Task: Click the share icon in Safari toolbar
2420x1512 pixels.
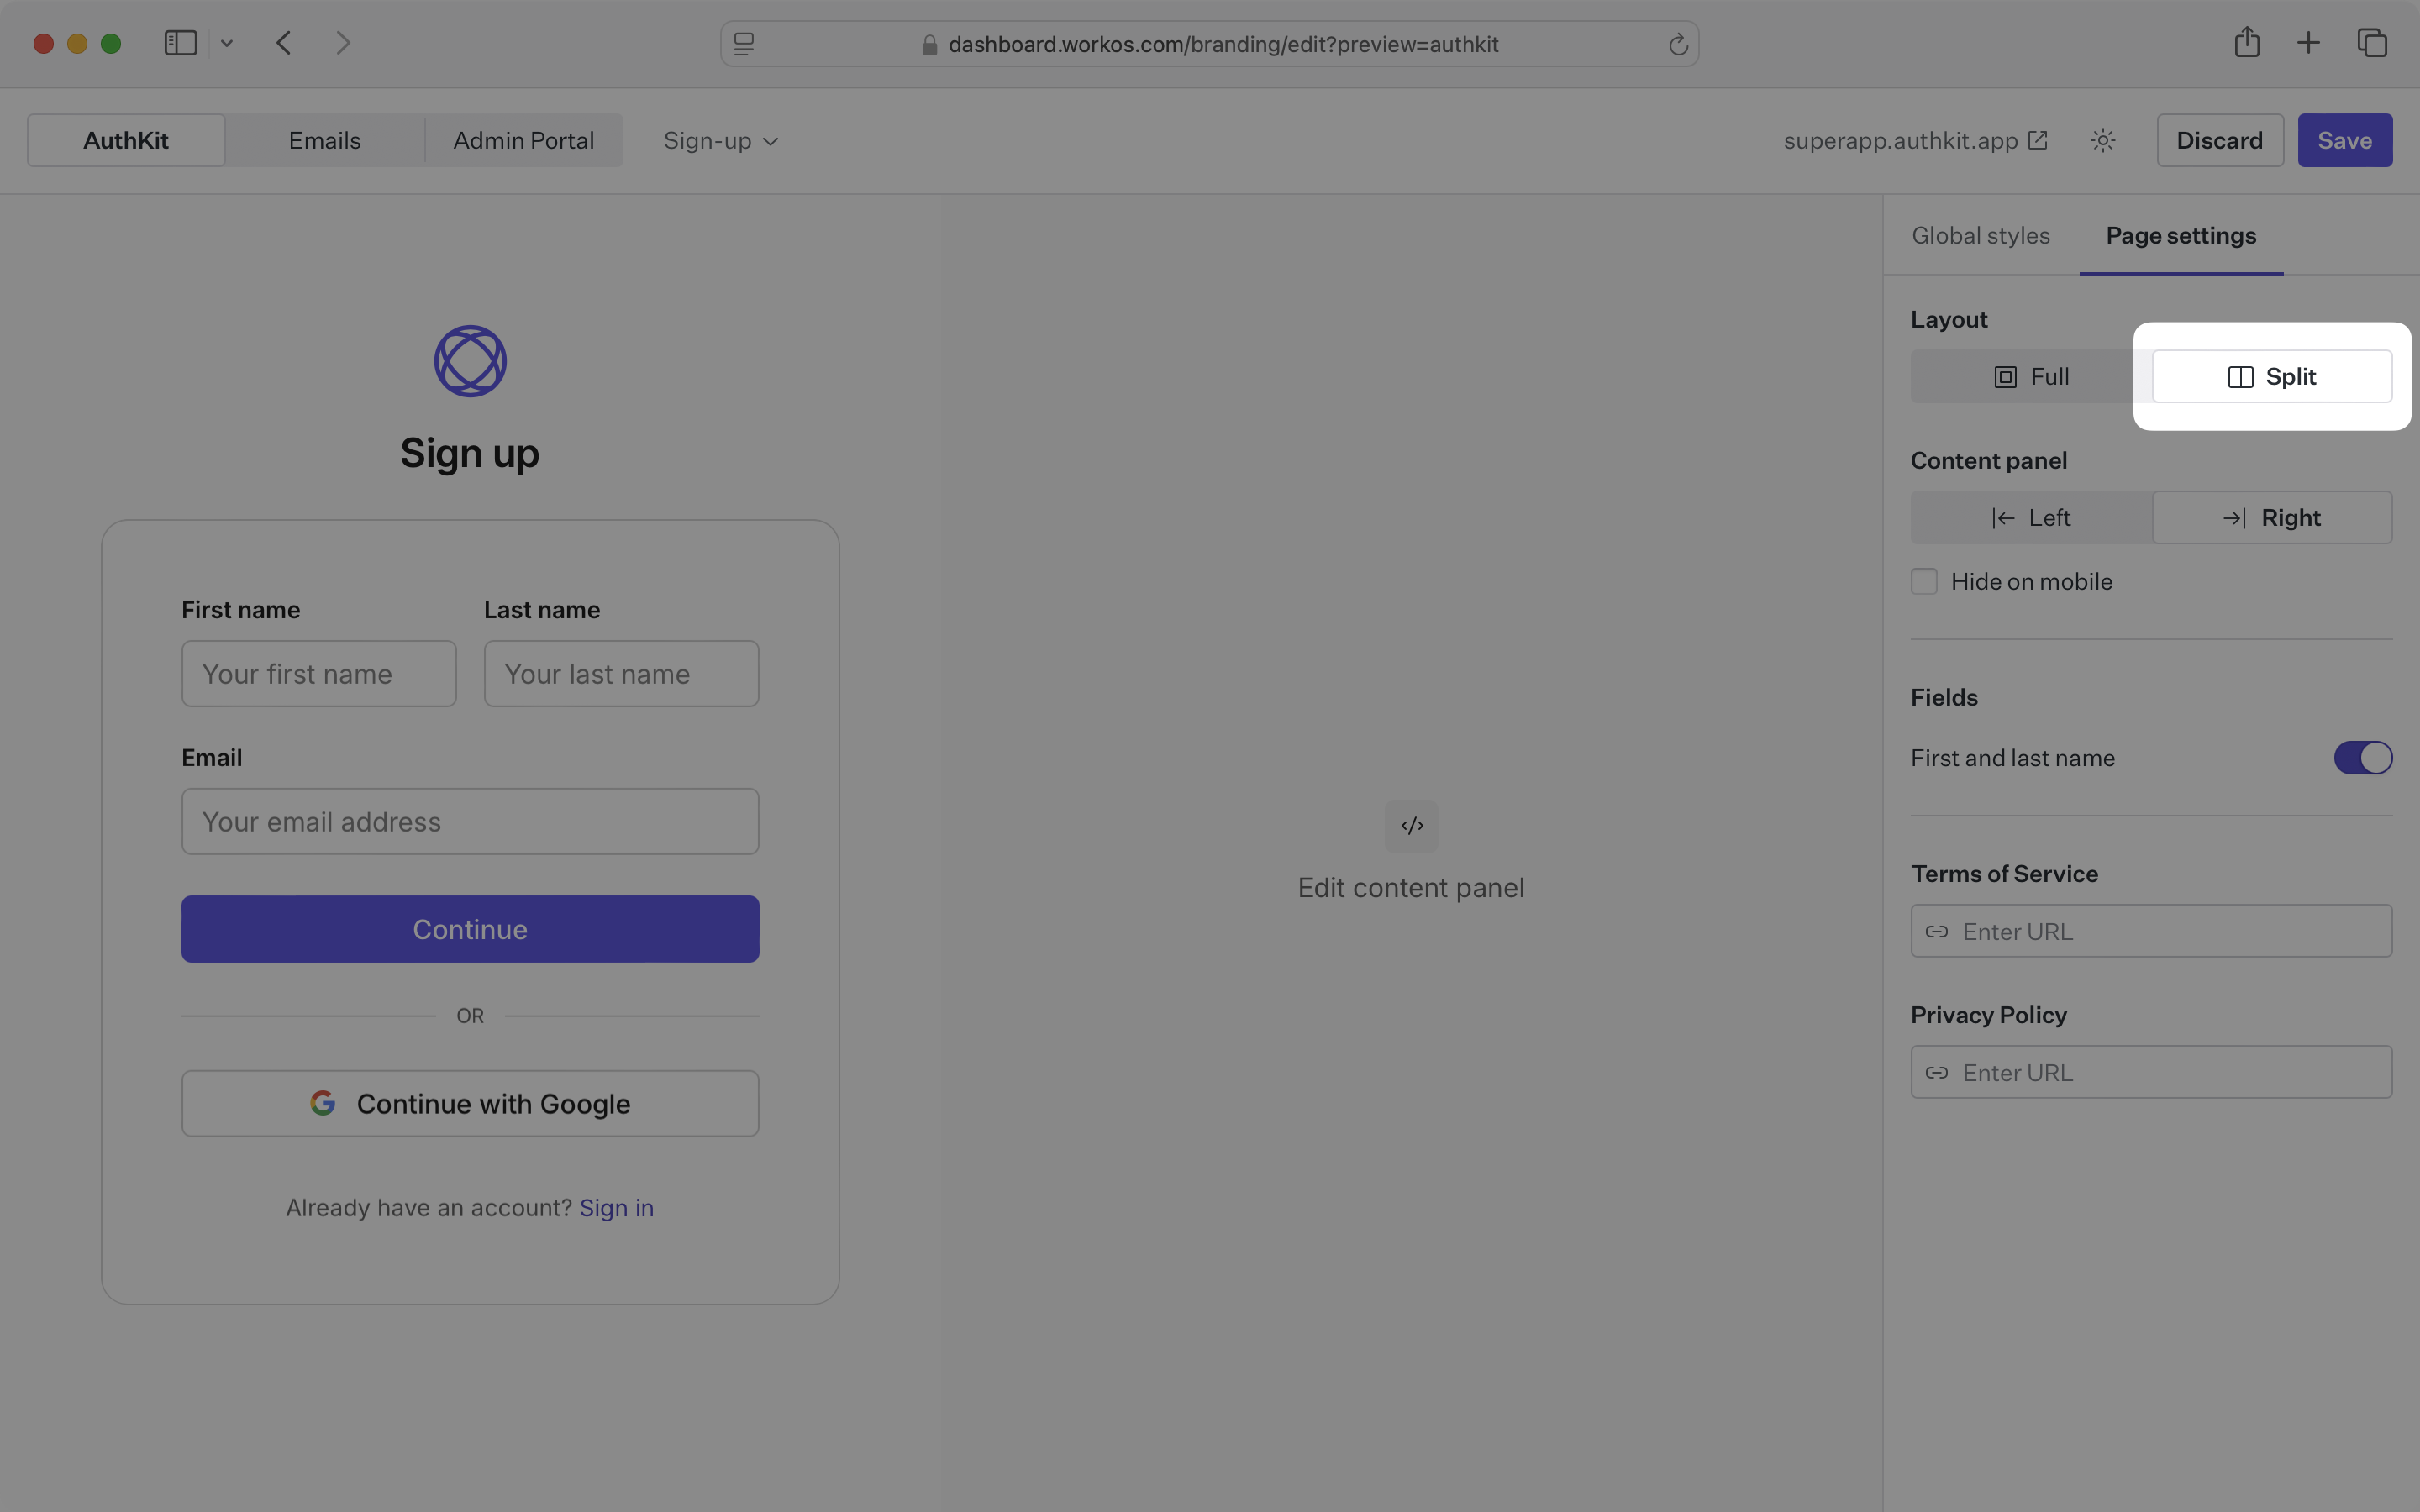Action: (x=2246, y=42)
